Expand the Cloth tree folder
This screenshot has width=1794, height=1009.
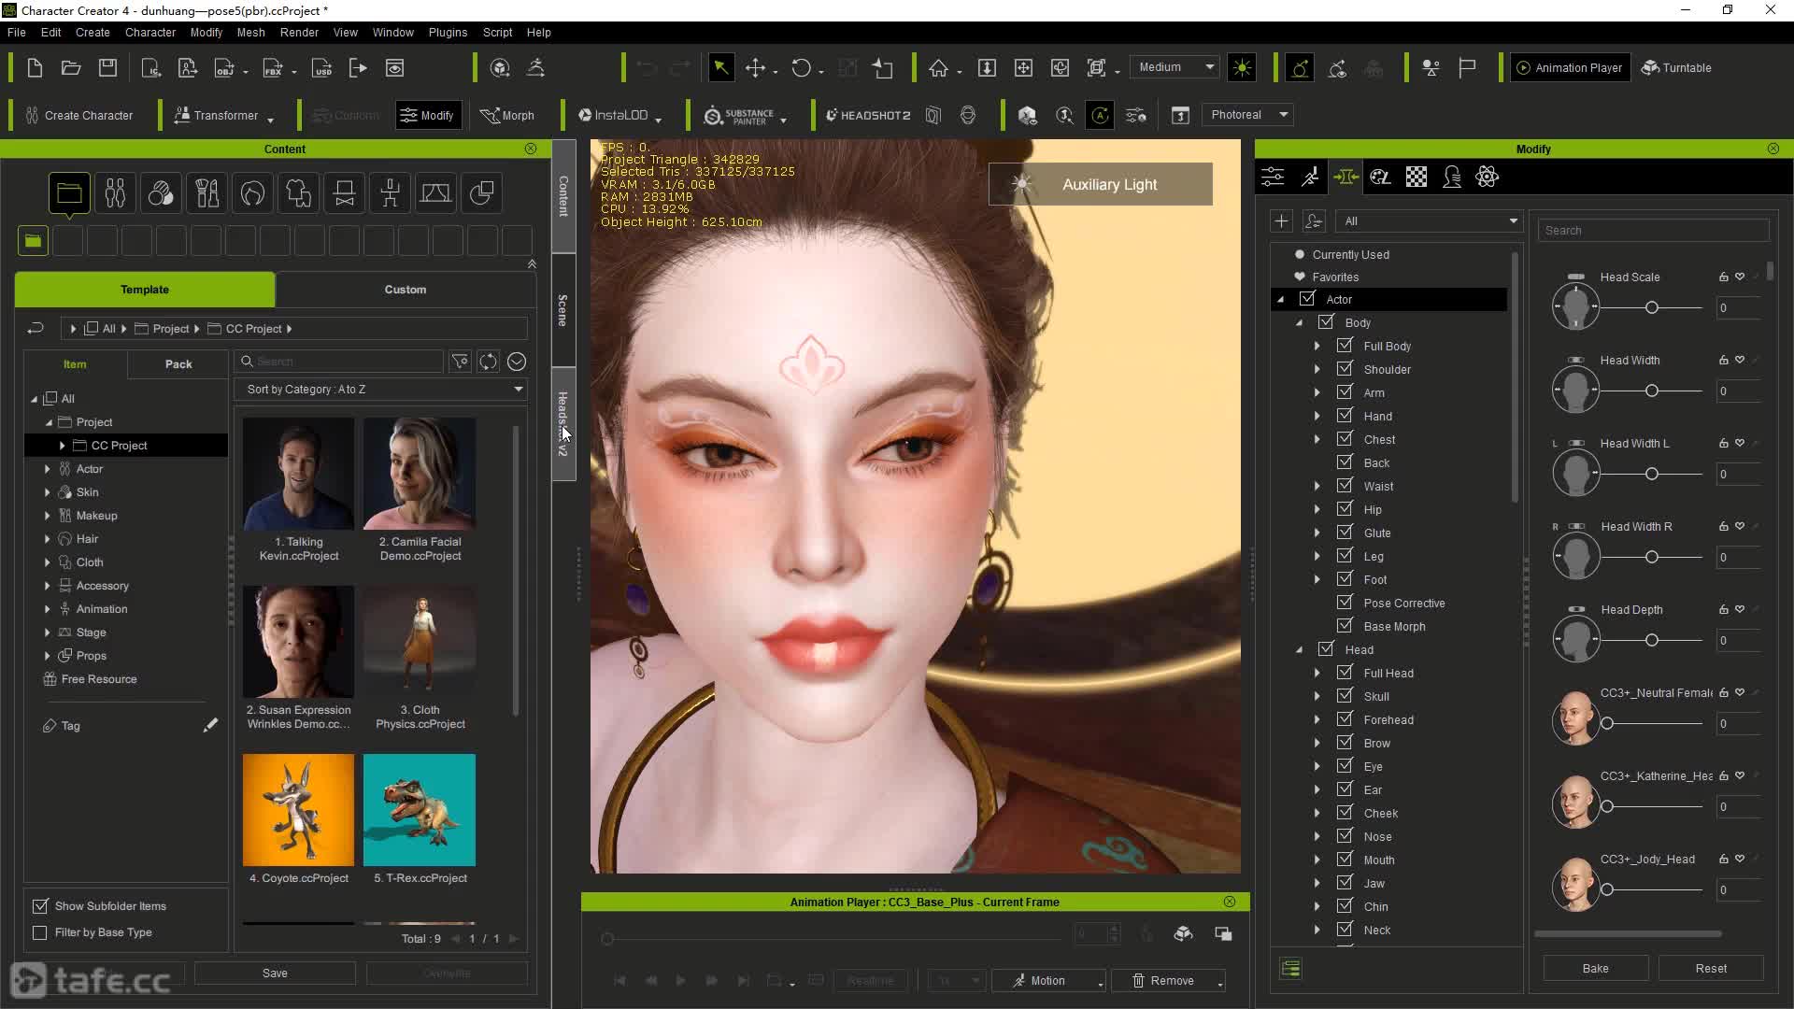(47, 562)
